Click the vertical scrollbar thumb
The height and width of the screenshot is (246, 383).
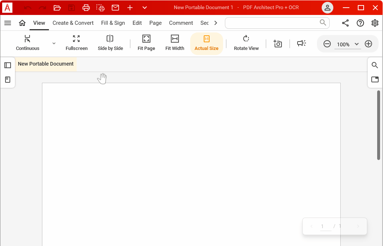coord(379,125)
